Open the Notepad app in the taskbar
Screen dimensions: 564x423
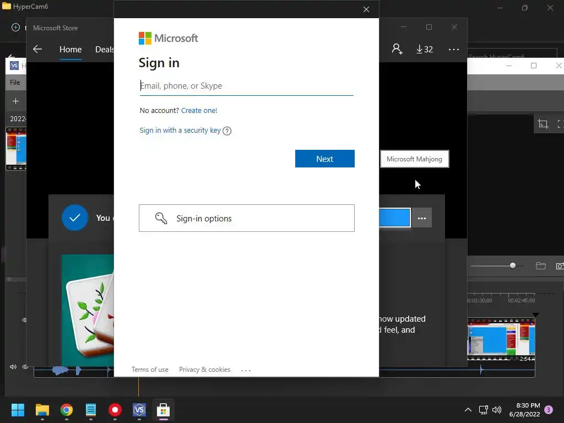click(91, 410)
